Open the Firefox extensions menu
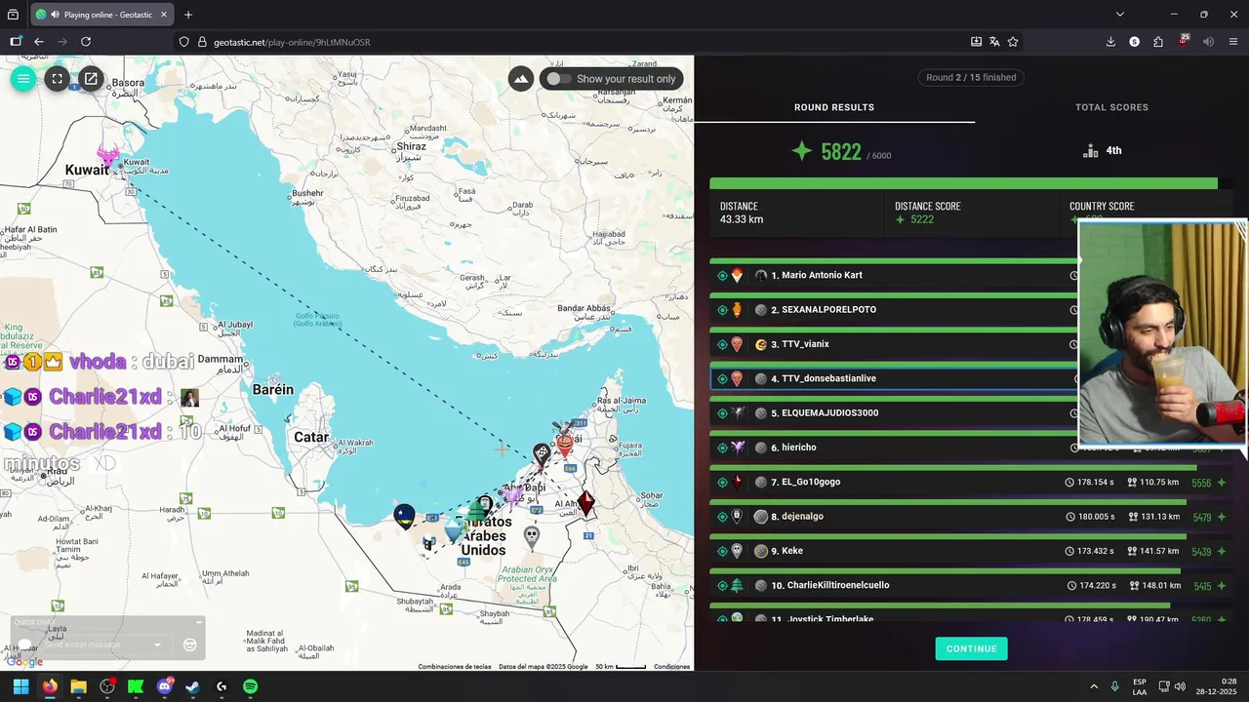 [1158, 42]
